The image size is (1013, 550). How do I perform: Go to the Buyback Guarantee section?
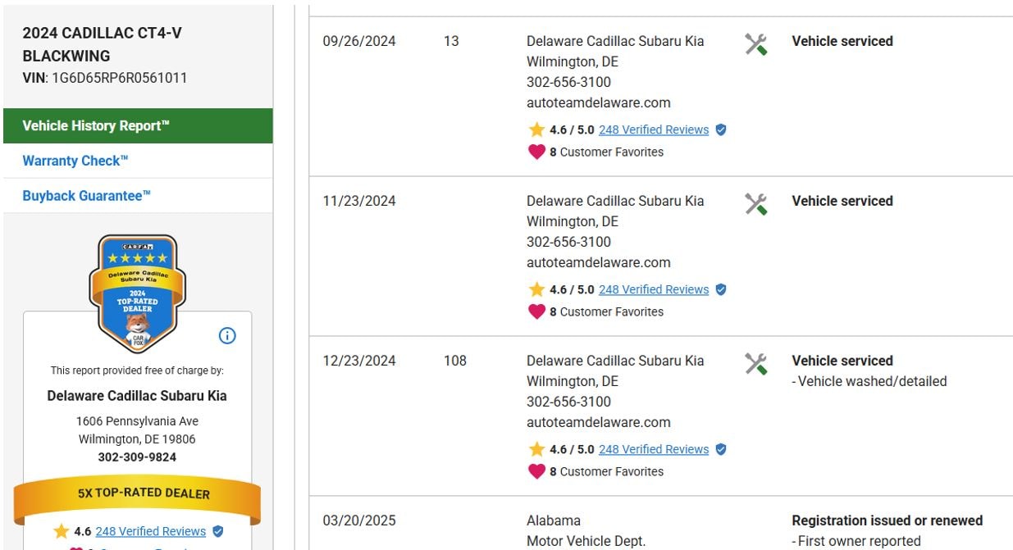click(87, 196)
